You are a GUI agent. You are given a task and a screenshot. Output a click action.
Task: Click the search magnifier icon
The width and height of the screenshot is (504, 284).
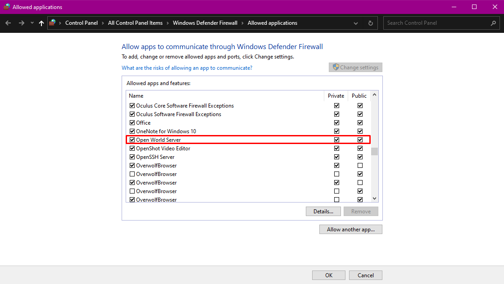(493, 23)
